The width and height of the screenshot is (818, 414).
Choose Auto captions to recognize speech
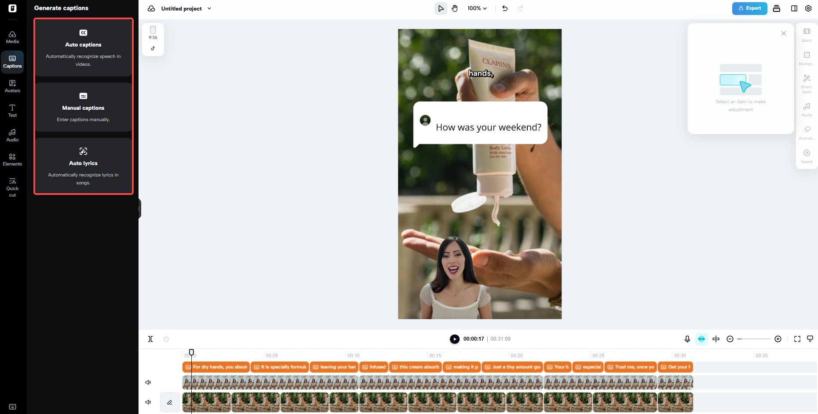tap(83, 48)
